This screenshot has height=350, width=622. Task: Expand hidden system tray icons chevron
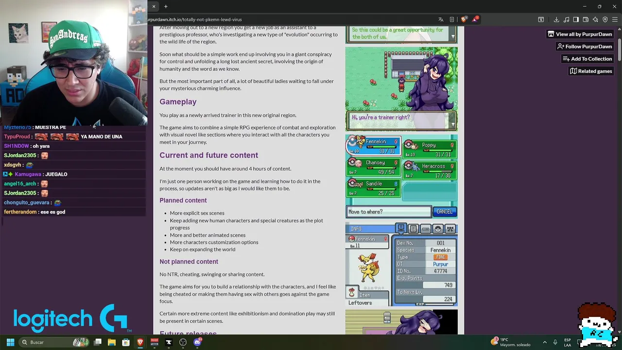(545, 342)
